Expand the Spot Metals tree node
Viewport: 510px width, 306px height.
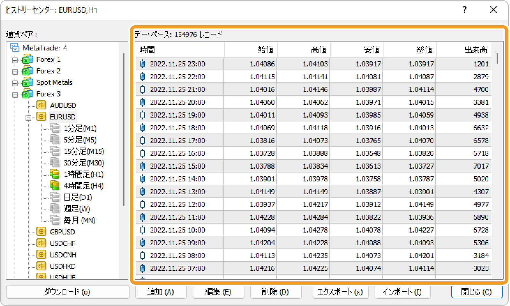pyautogui.click(x=15, y=83)
